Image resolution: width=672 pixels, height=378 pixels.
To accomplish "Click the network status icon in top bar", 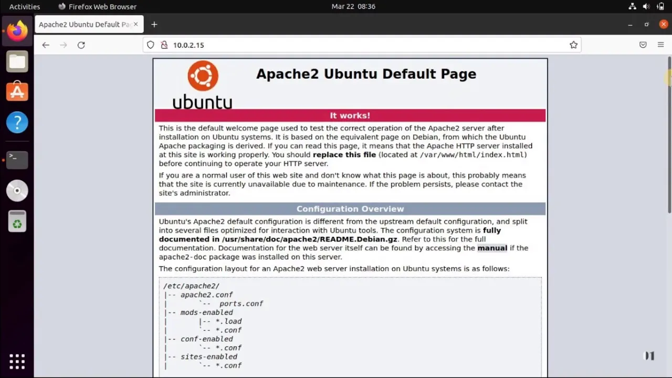I will pyautogui.click(x=633, y=6).
